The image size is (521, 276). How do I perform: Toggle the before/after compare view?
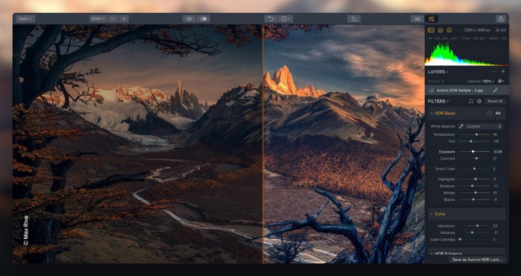pyautogui.click(x=203, y=19)
